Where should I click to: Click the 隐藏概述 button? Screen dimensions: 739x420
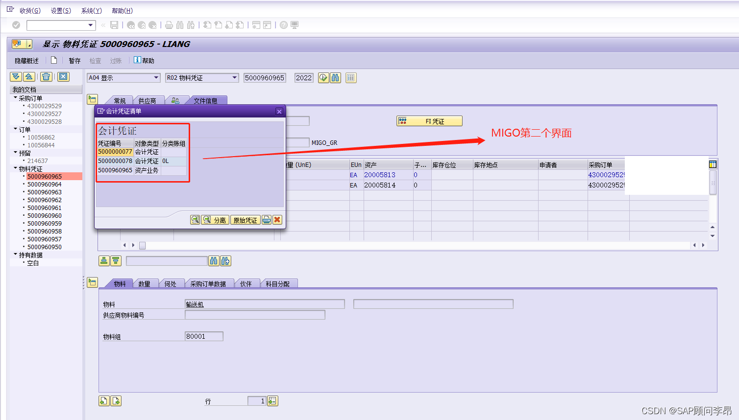(26, 61)
